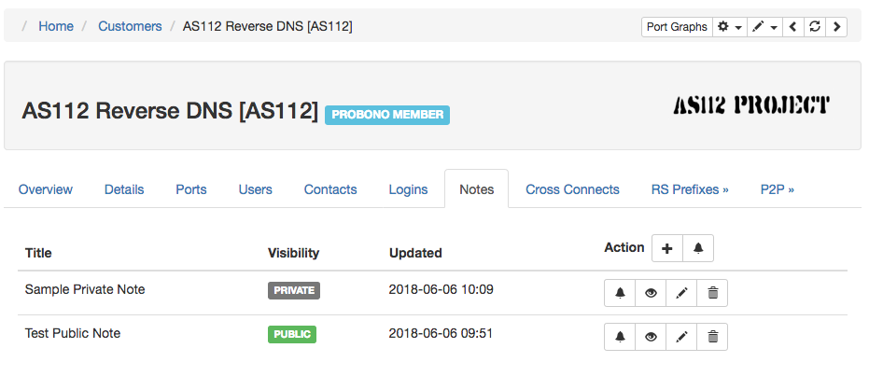Click the Port Graphs button
The height and width of the screenshot is (376, 869).
tap(677, 26)
